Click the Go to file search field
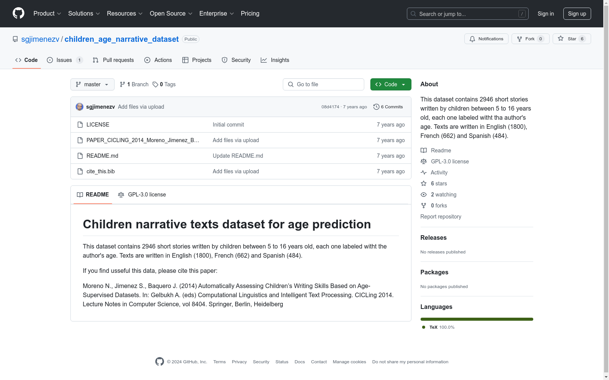The height and width of the screenshot is (380, 609). (x=324, y=84)
